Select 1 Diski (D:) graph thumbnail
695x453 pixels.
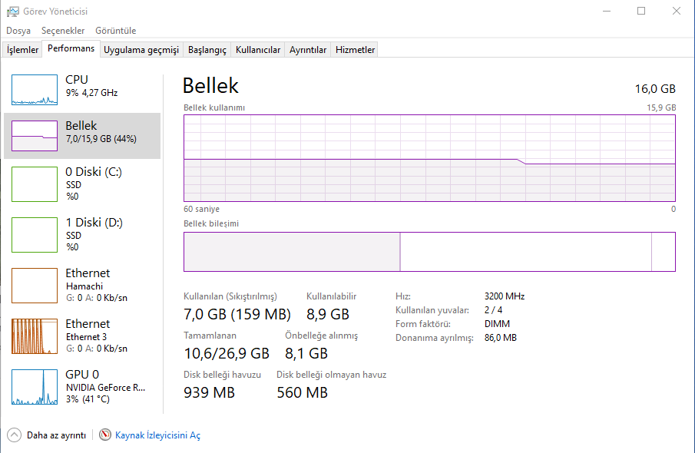[x=35, y=235]
